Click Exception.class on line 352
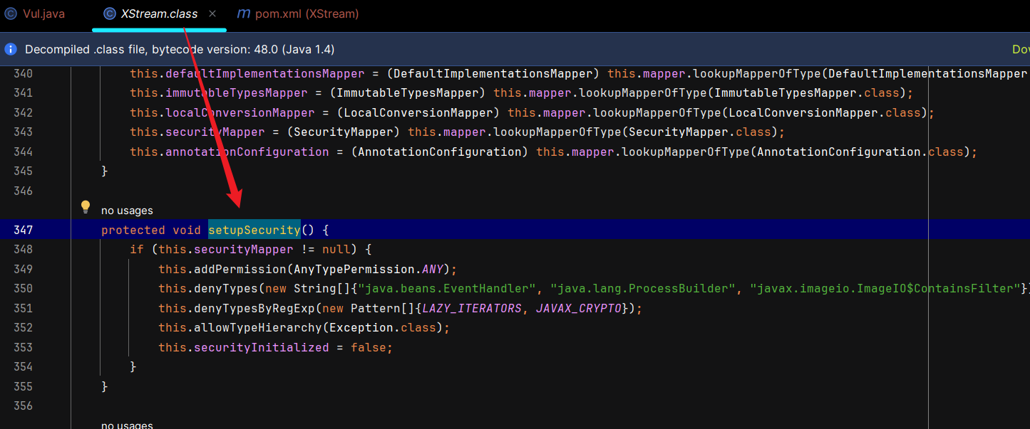Viewport: 1030px width, 429px height. [382, 327]
